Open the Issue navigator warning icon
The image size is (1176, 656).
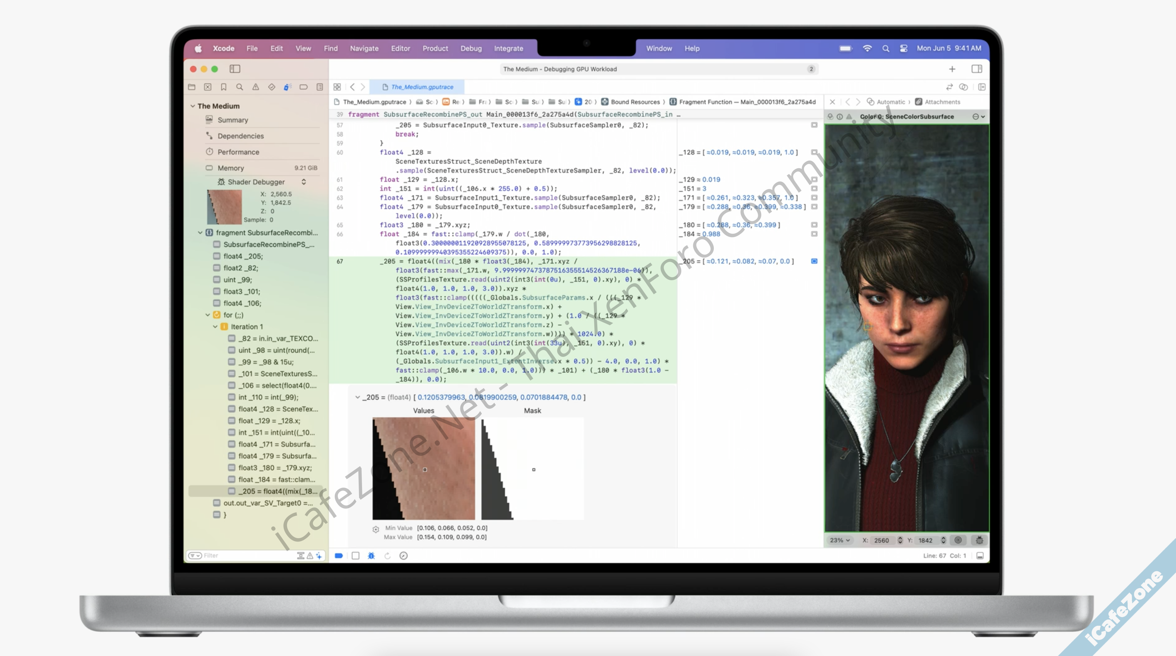[255, 87]
